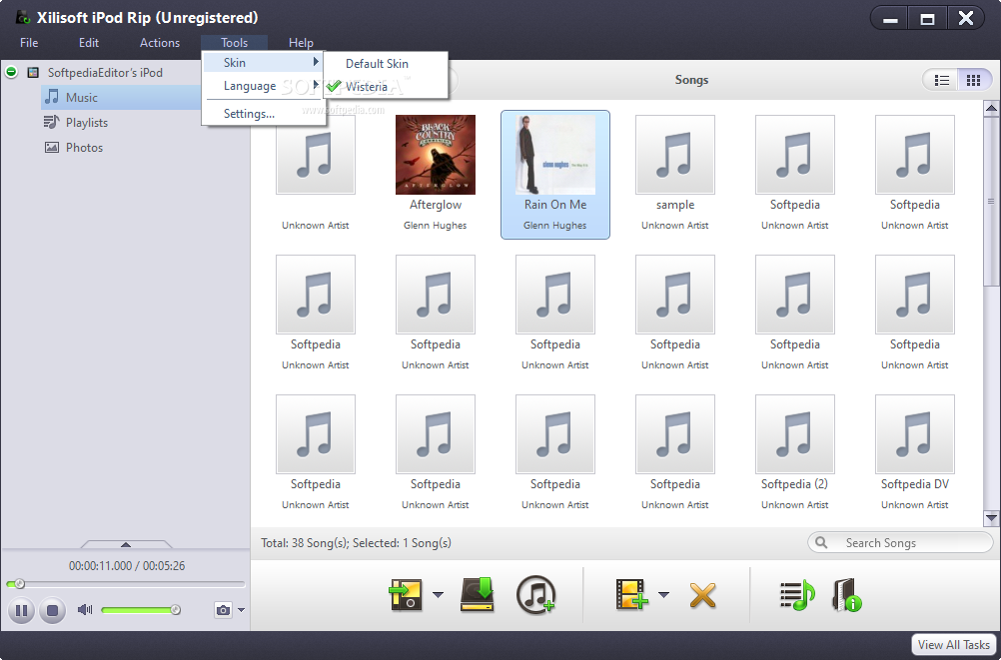Click the copy to iTunes icon
The height and width of the screenshot is (660, 1001).
535,595
